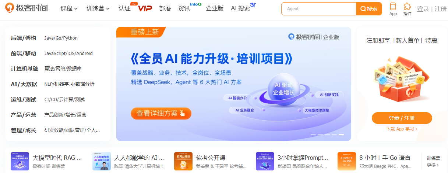448x173 pixels.
Task: Click the orange 登录 / 注册 button
Action: pos(402,118)
